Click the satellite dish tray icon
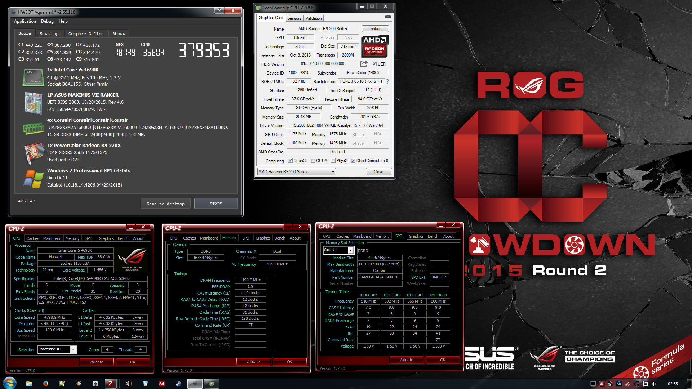This screenshot has width=692, height=389. [610, 384]
